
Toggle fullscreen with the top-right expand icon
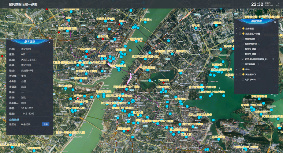[277, 4]
